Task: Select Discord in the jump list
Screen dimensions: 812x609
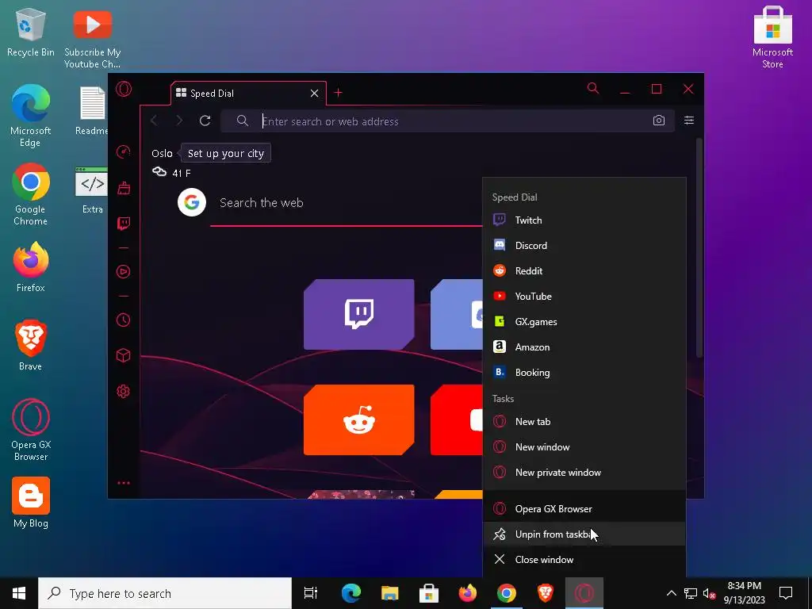Action: [x=584, y=246]
